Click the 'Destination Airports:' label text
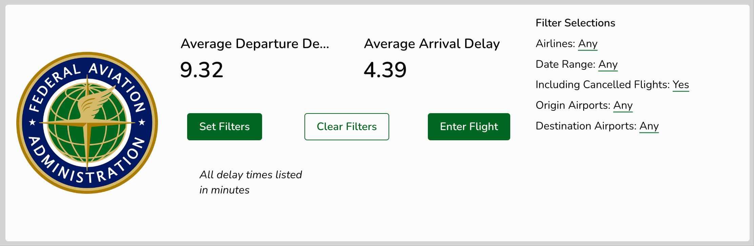Viewport: 754px width, 246px height. tap(586, 126)
